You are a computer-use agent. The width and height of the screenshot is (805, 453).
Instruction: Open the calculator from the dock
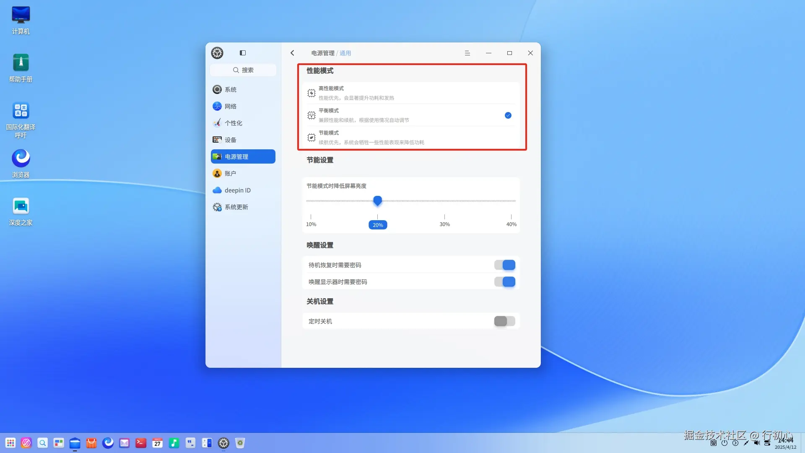[207, 443]
